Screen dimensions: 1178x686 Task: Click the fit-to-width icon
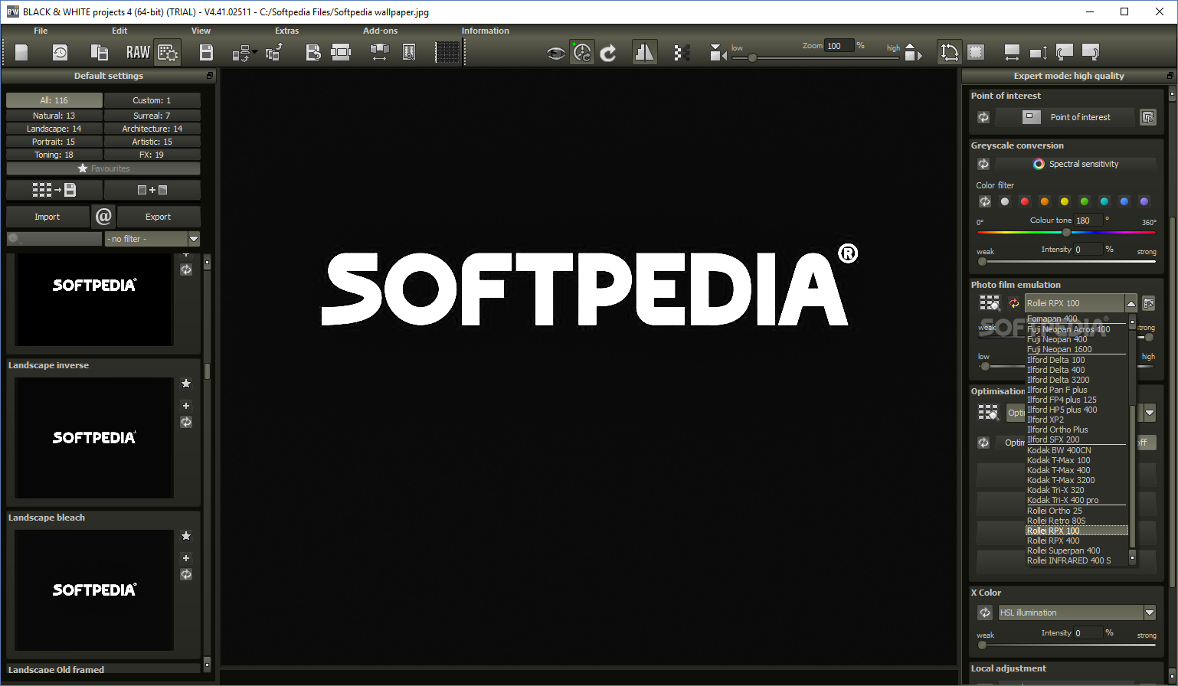point(1012,52)
